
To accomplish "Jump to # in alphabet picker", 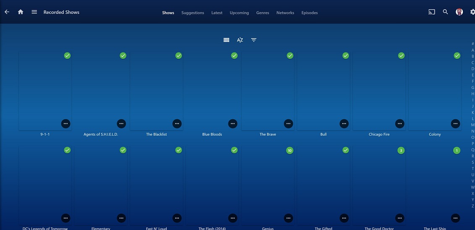I will pos(472,44).
